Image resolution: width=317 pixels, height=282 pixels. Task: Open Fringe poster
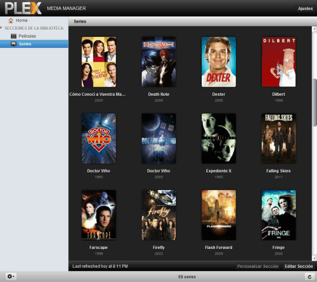click(x=278, y=215)
